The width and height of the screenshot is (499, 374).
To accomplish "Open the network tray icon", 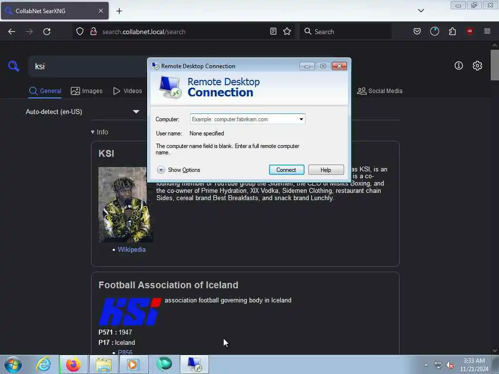I will click(x=438, y=365).
